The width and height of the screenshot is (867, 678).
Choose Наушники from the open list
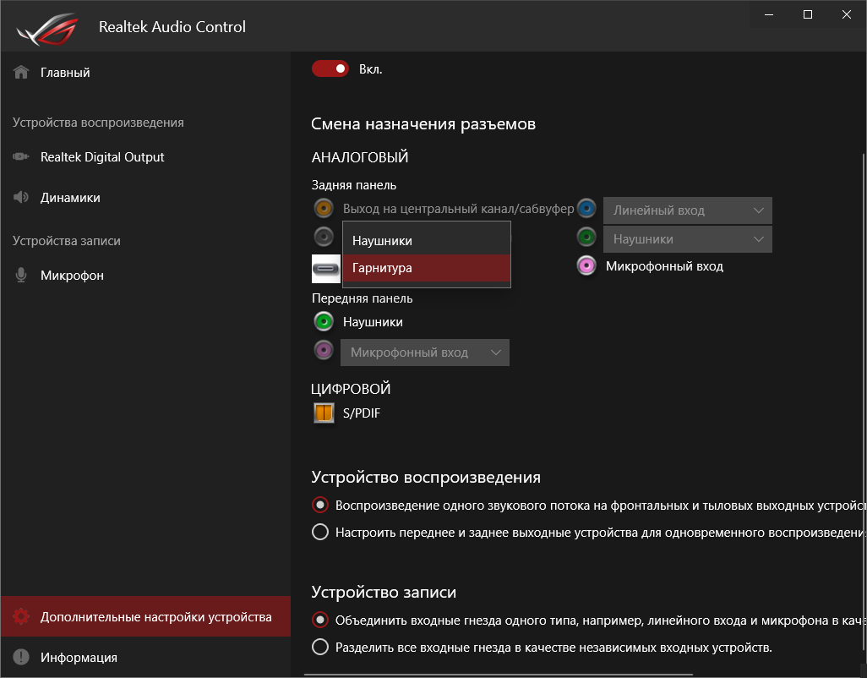pos(426,241)
